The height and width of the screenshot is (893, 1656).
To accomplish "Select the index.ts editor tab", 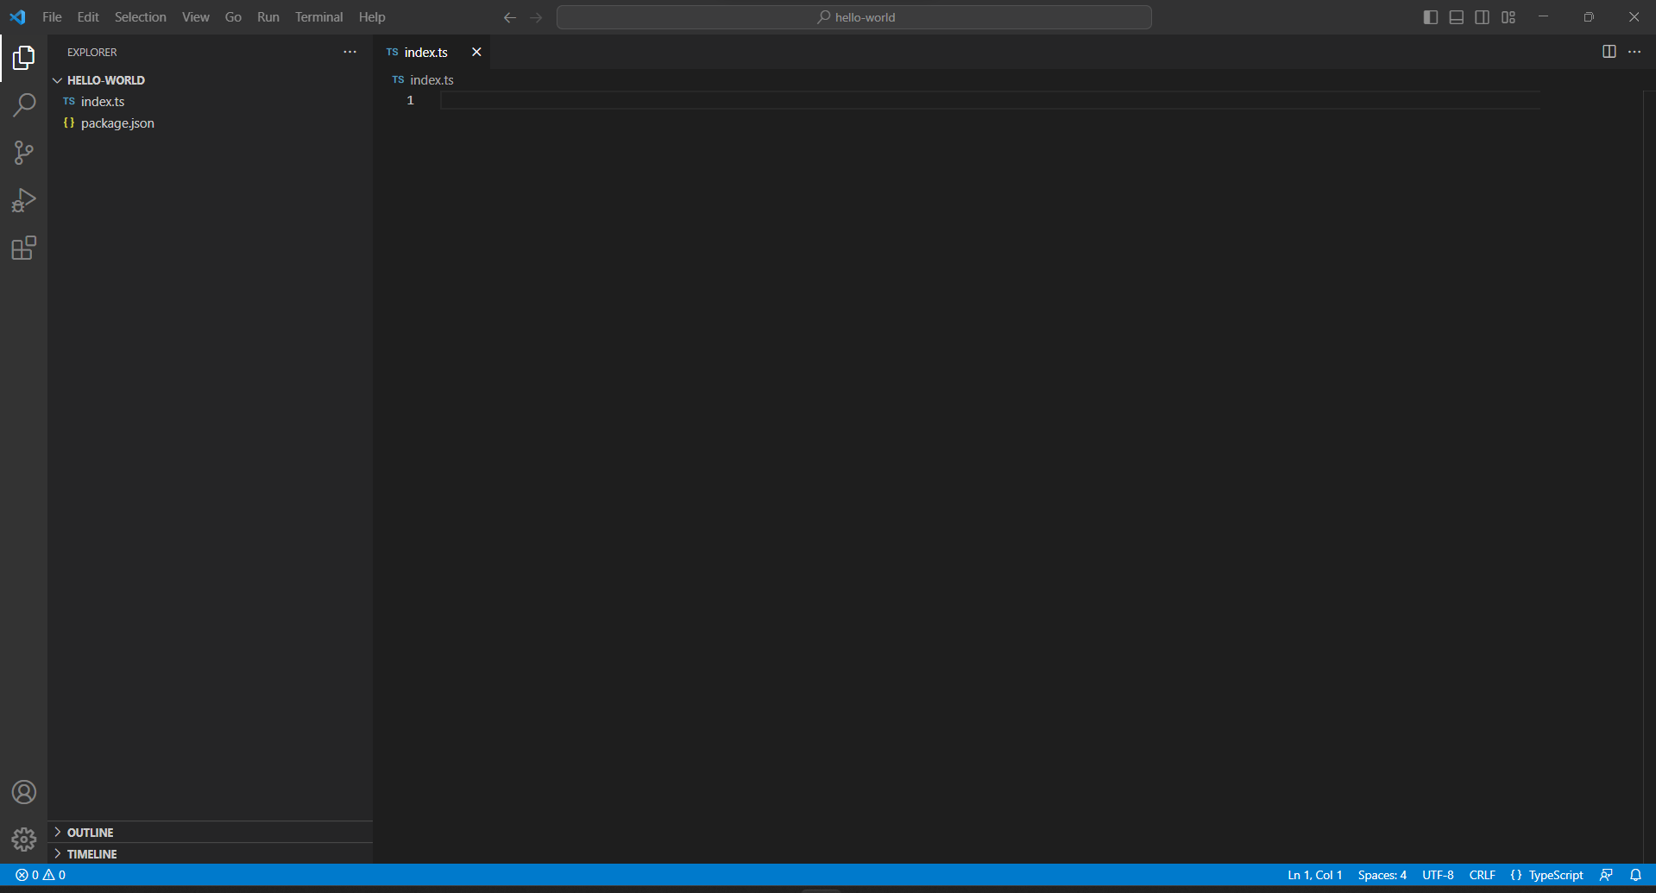I will click(425, 52).
